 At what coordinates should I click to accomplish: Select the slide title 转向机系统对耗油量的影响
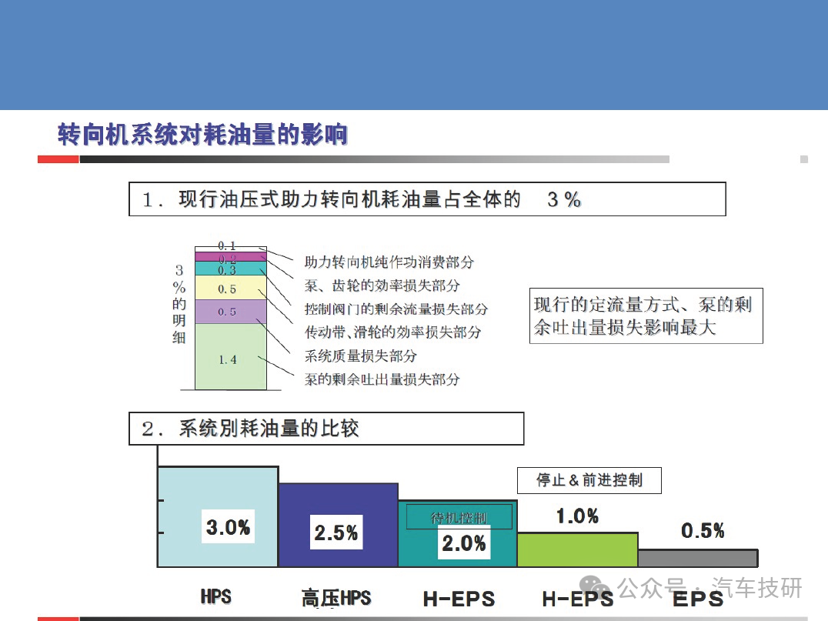pyautogui.click(x=203, y=135)
